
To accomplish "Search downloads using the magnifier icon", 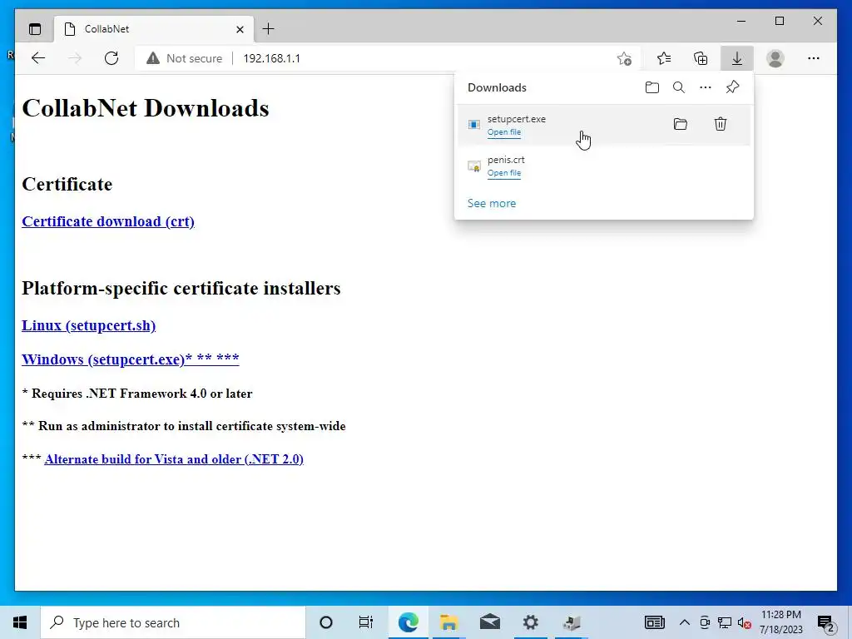I will (679, 87).
